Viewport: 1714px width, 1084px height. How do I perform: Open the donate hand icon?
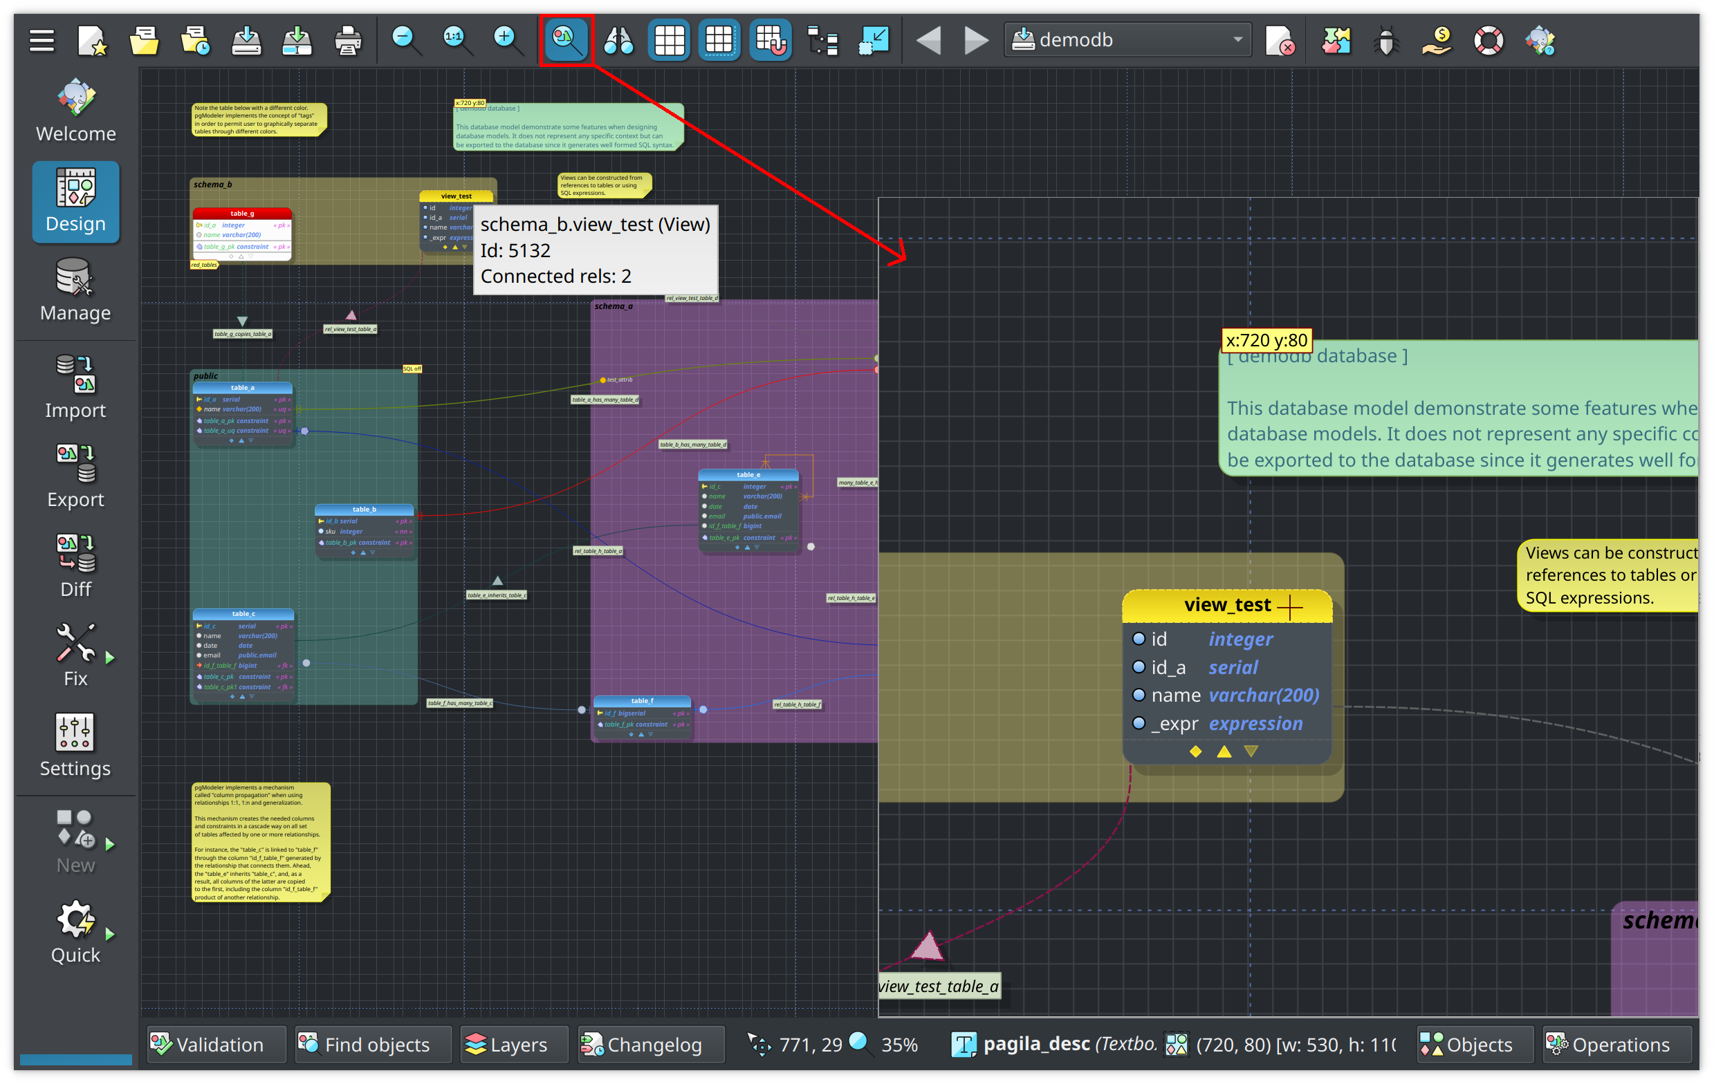click(x=1437, y=40)
